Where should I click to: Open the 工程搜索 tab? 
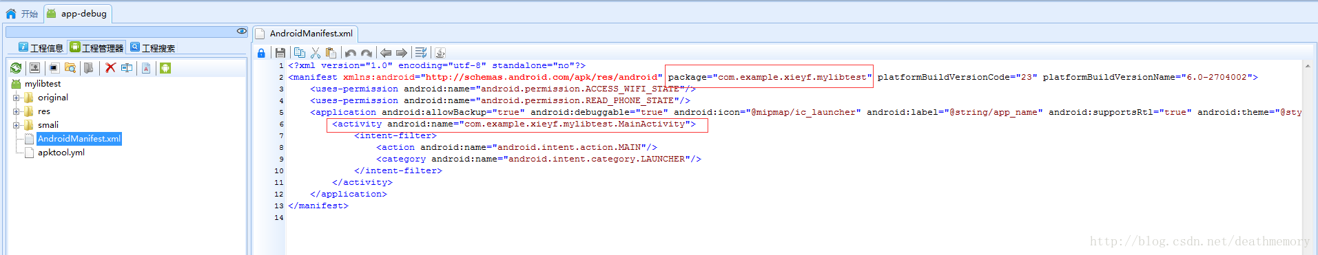[x=153, y=47]
